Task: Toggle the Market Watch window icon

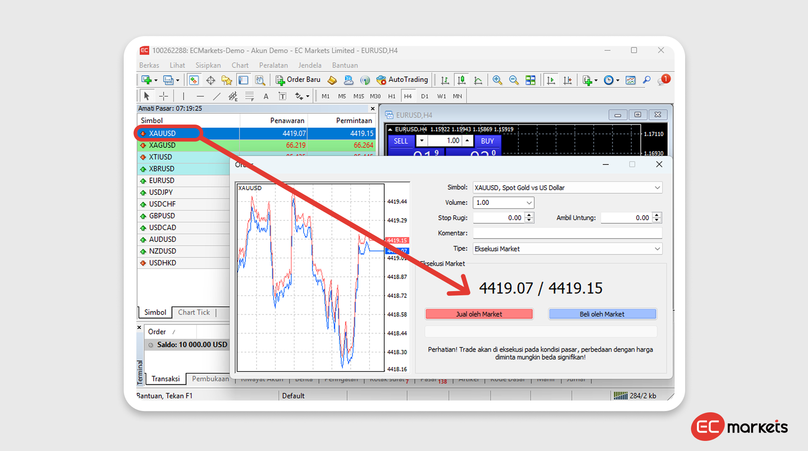Action: point(194,80)
